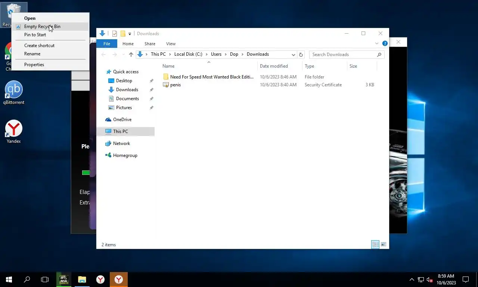The width and height of the screenshot is (478, 287).
Task: Switch to large icons view layout
Action: click(384, 244)
